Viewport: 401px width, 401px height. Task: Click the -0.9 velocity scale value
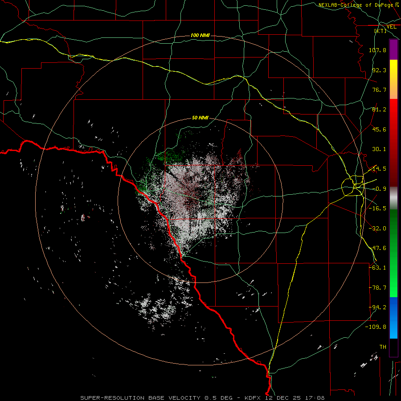(x=379, y=189)
